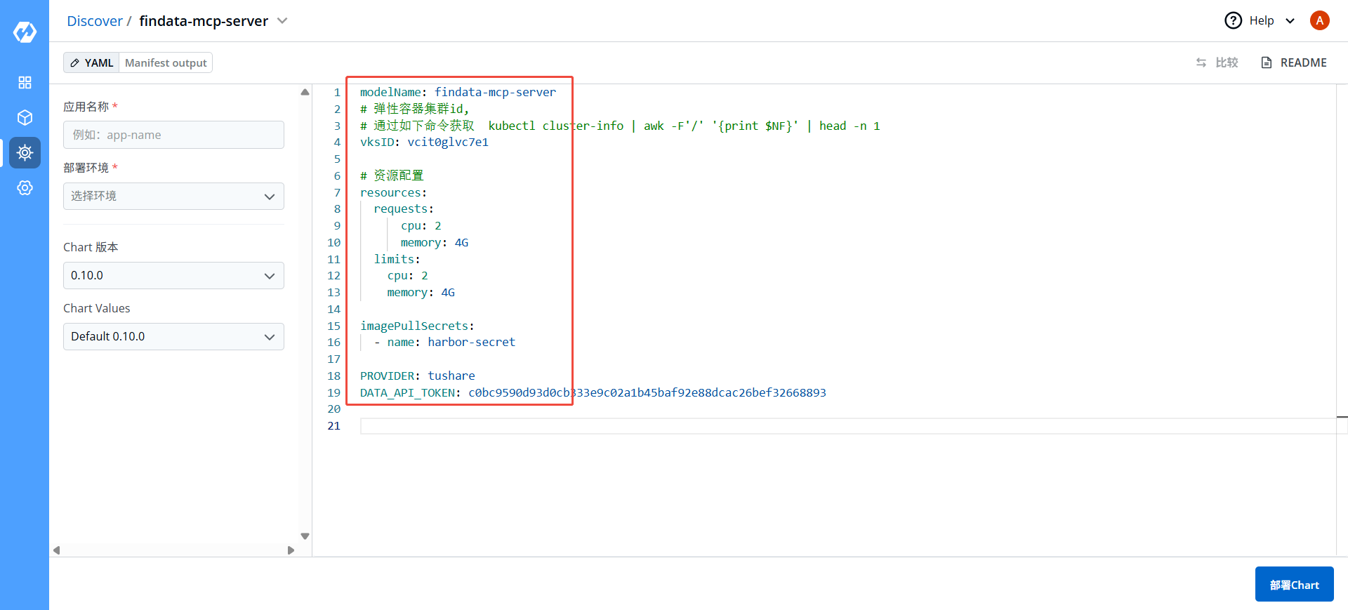This screenshot has width=1348, height=610.
Task: Switch to the YAML editor tab
Action: tap(91, 63)
